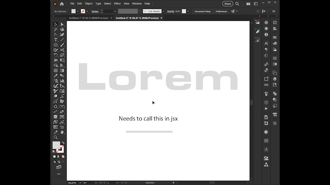Choose the Scale tool
This screenshot has height=185, width=330.
click(62, 55)
